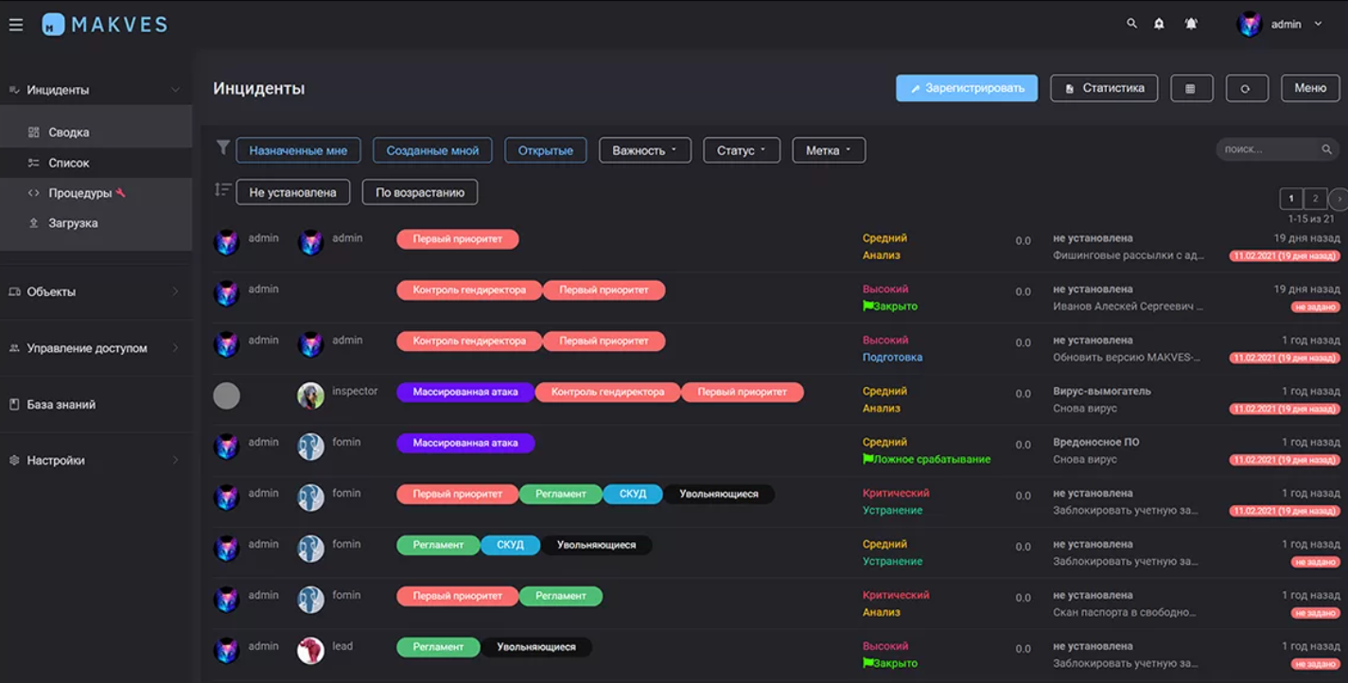
Task: Click the 1-15 из 21 record counter
Action: (1311, 219)
